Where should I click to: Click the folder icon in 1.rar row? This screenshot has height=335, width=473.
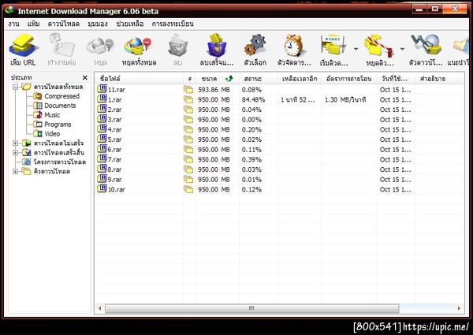pyautogui.click(x=188, y=99)
